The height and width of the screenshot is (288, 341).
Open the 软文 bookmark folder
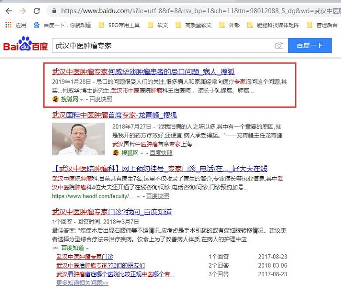158,25
